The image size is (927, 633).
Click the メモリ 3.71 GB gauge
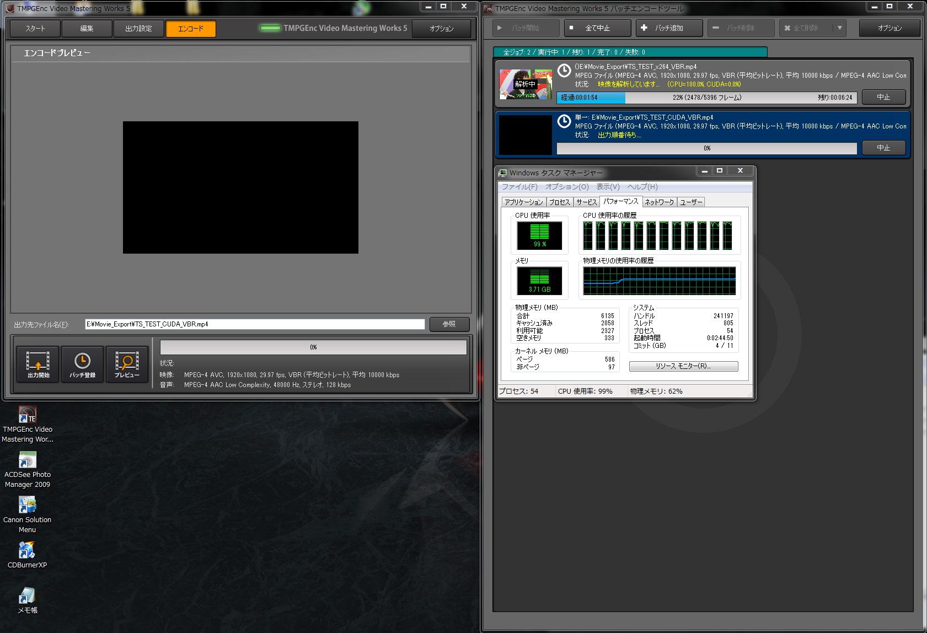pyautogui.click(x=539, y=281)
